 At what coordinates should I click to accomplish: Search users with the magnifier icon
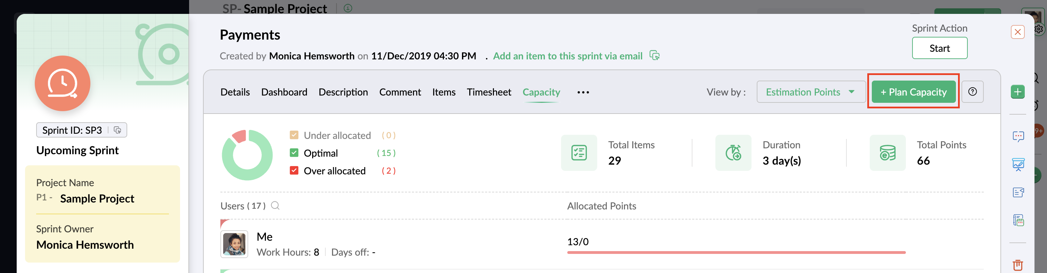[x=275, y=206]
